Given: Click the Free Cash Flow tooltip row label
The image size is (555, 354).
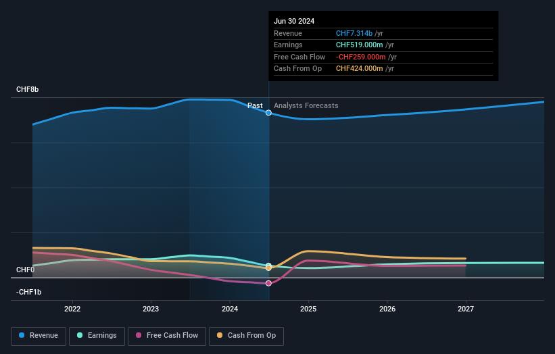Looking at the screenshot, I should point(299,57).
